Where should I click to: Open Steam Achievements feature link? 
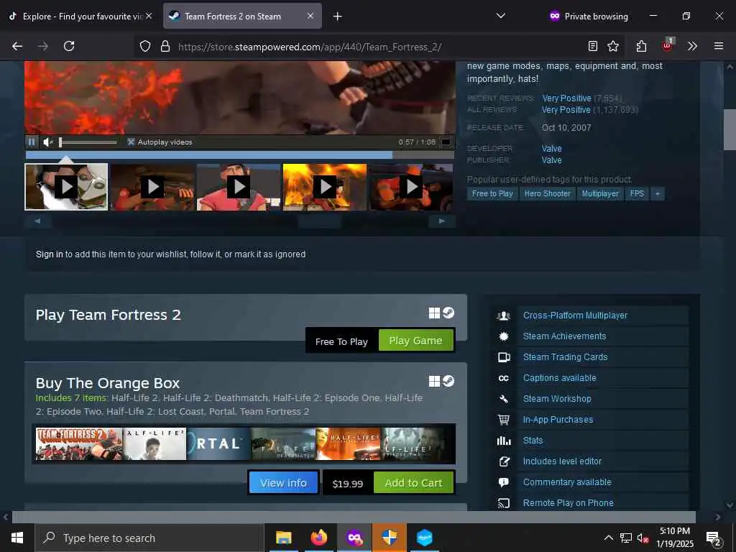564,336
